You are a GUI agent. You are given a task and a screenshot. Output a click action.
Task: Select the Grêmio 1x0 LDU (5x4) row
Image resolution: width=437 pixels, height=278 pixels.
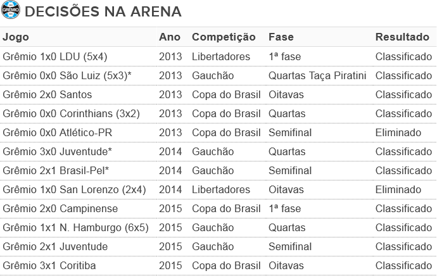[x=218, y=56]
